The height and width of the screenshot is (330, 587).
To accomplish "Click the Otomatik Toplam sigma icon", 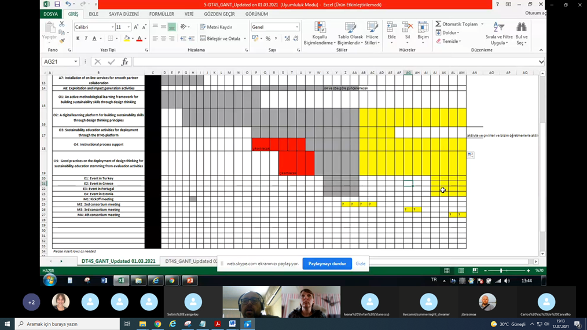I will point(439,24).
